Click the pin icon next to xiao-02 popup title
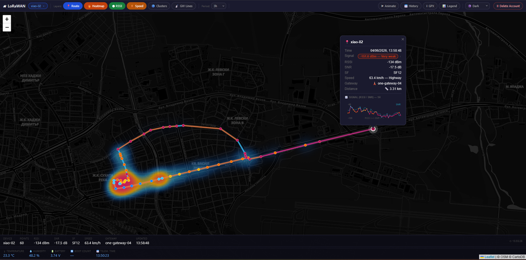 tap(347, 42)
